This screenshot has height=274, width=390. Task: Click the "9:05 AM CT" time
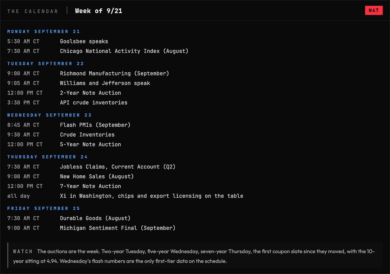(x=23, y=83)
